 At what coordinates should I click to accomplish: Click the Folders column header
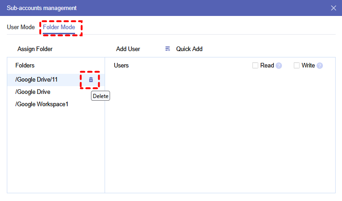[x=25, y=66]
